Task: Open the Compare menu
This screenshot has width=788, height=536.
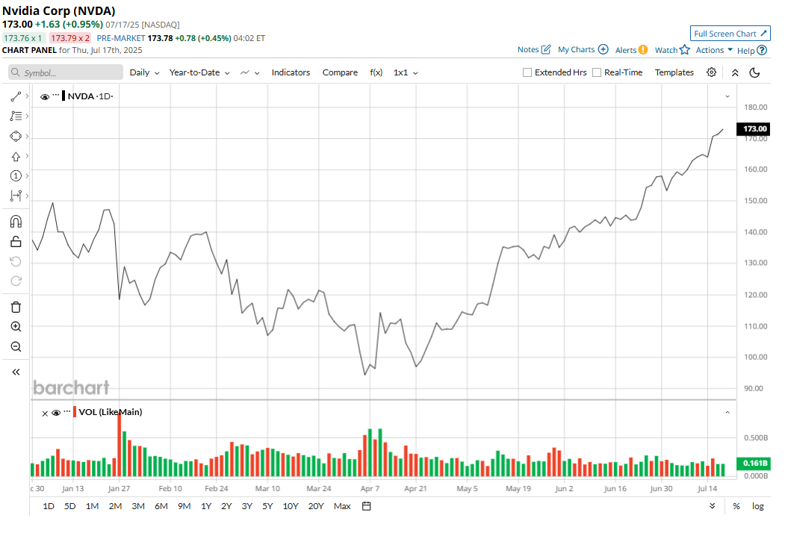Action: (x=340, y=72)
